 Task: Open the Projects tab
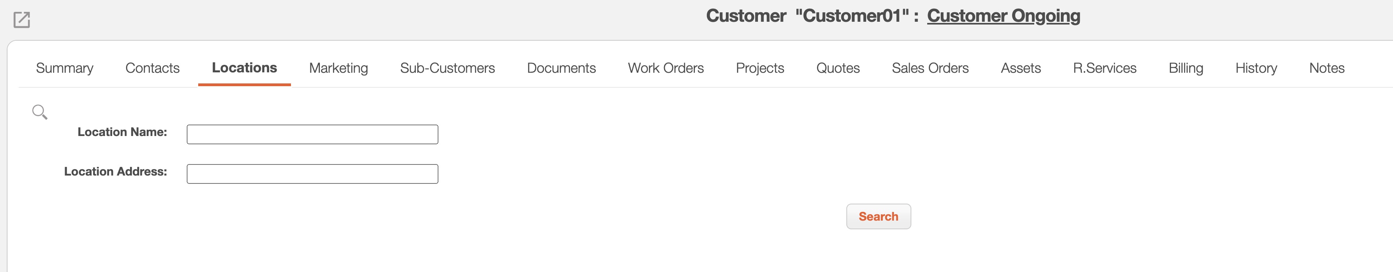760,68
